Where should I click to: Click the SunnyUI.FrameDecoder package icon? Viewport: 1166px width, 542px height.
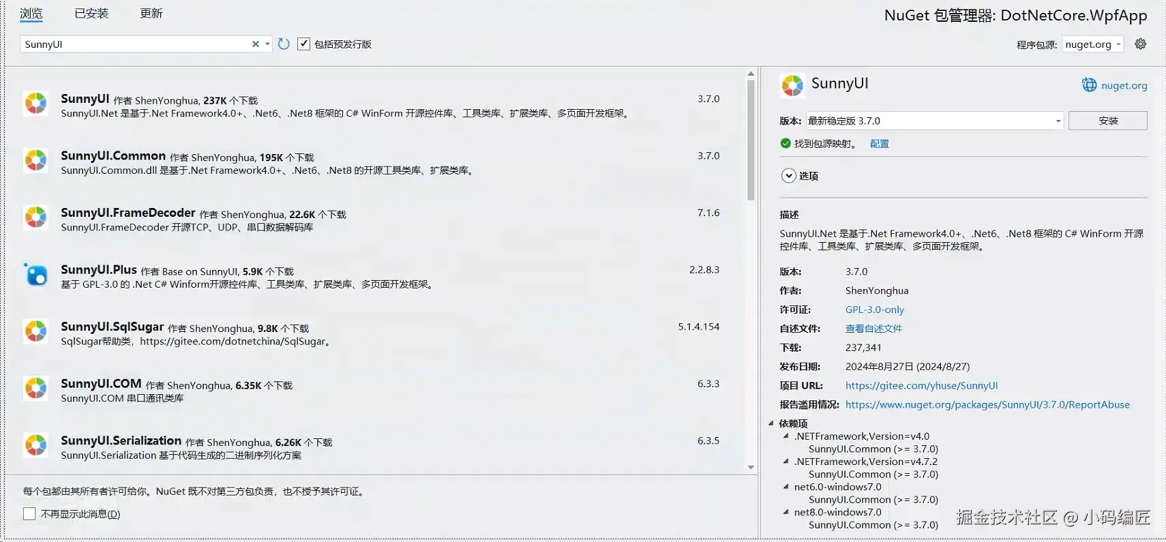35,217
